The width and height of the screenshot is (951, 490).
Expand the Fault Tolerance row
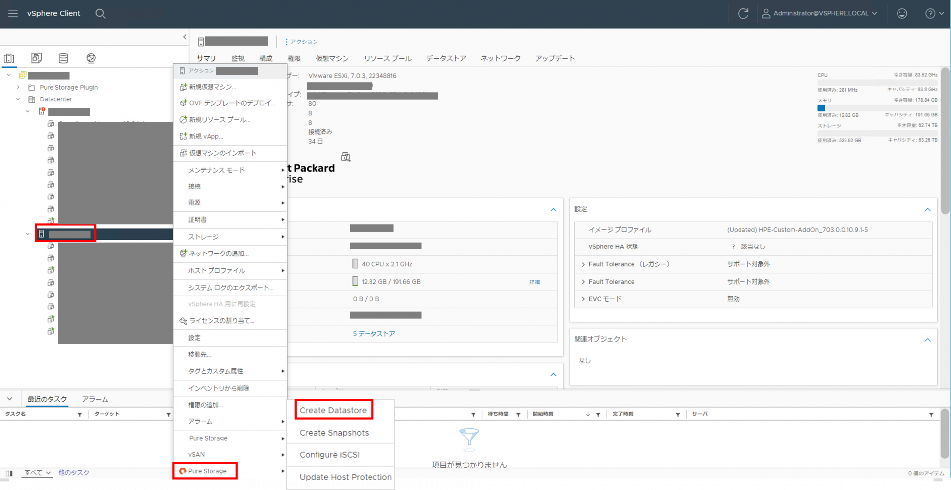583,282
